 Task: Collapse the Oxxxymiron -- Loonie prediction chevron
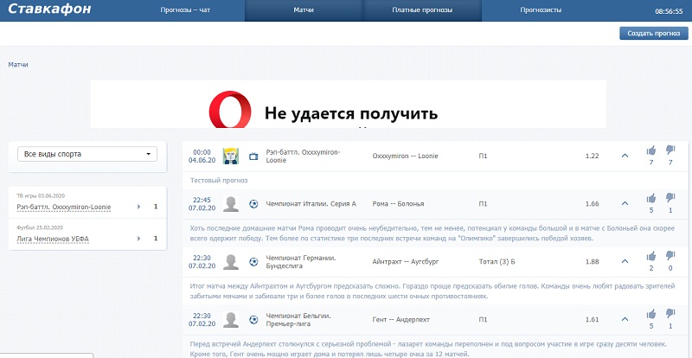click(x=625, y=156)
